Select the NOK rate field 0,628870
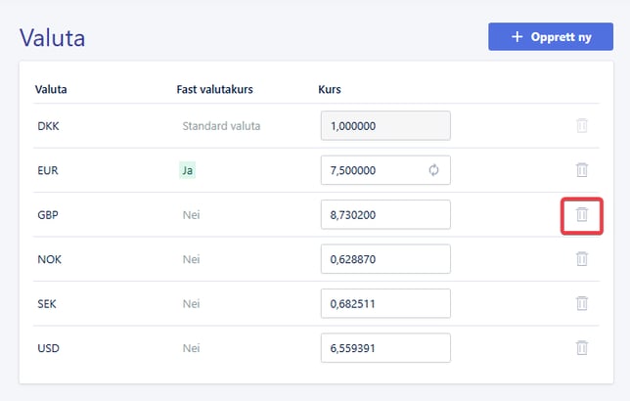This screenshot has width=630, height=401. coord(384,259)
